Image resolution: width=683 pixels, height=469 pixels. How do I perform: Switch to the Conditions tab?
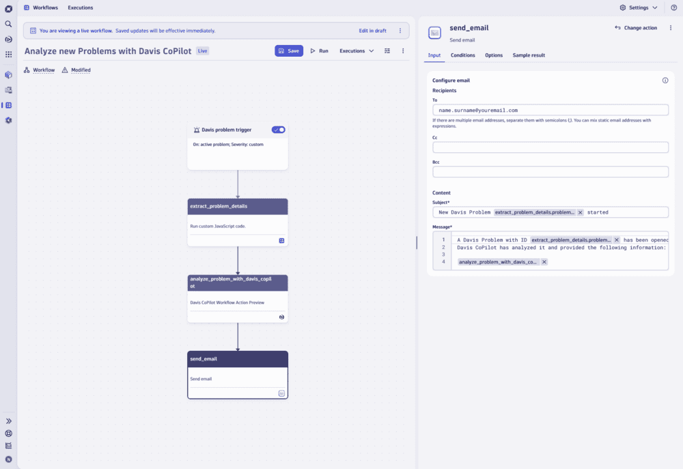pyautogui.click(x=463, y=55)
